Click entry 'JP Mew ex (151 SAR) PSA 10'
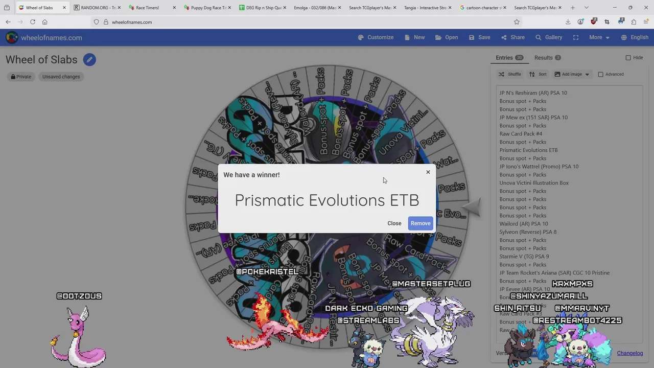Image resolution: width=654 pixels, height=368 pixels. click(533, 118)
